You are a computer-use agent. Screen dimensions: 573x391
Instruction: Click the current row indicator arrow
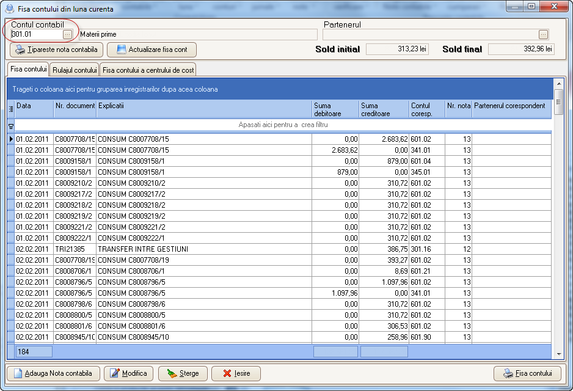click(11, 139)
